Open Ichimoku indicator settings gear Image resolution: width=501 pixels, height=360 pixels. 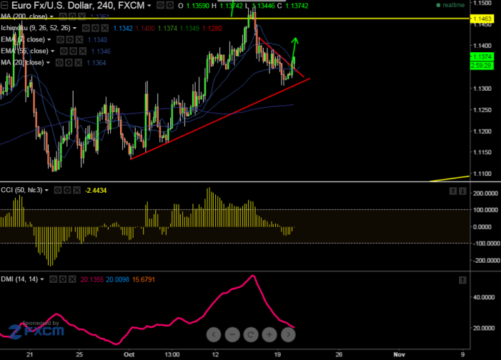point(95,28)
